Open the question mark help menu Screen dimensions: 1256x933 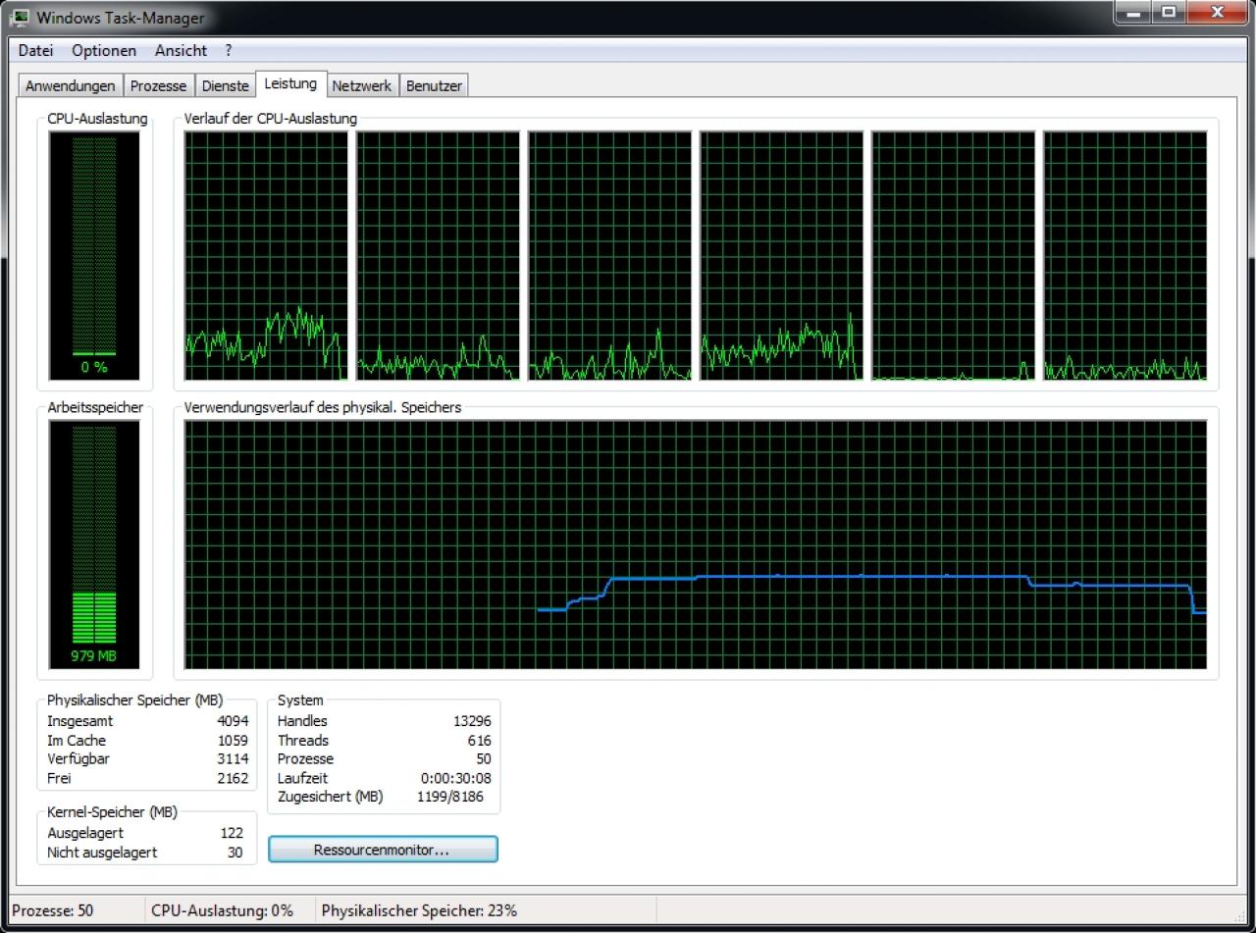coord(229,50)
